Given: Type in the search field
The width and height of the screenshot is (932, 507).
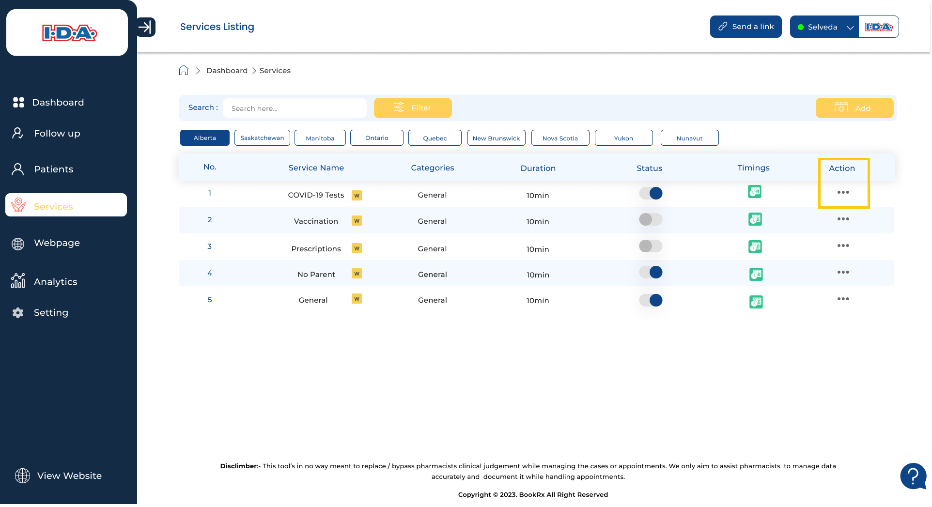Looking at the screenshot, I should click(295, 108).
